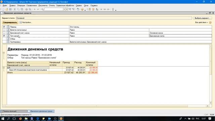Open the search field dropdown arrow
This screenshot has height=121, width=215.
click(64, 9)
